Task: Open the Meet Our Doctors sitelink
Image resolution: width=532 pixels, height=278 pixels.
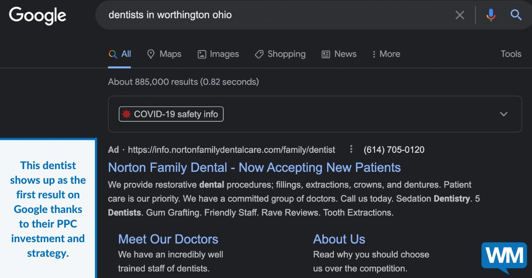Action: point(168,239)
